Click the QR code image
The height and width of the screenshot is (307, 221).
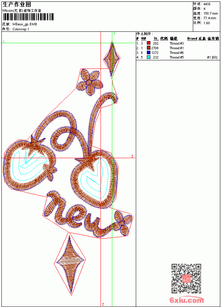tap(186, 278)
